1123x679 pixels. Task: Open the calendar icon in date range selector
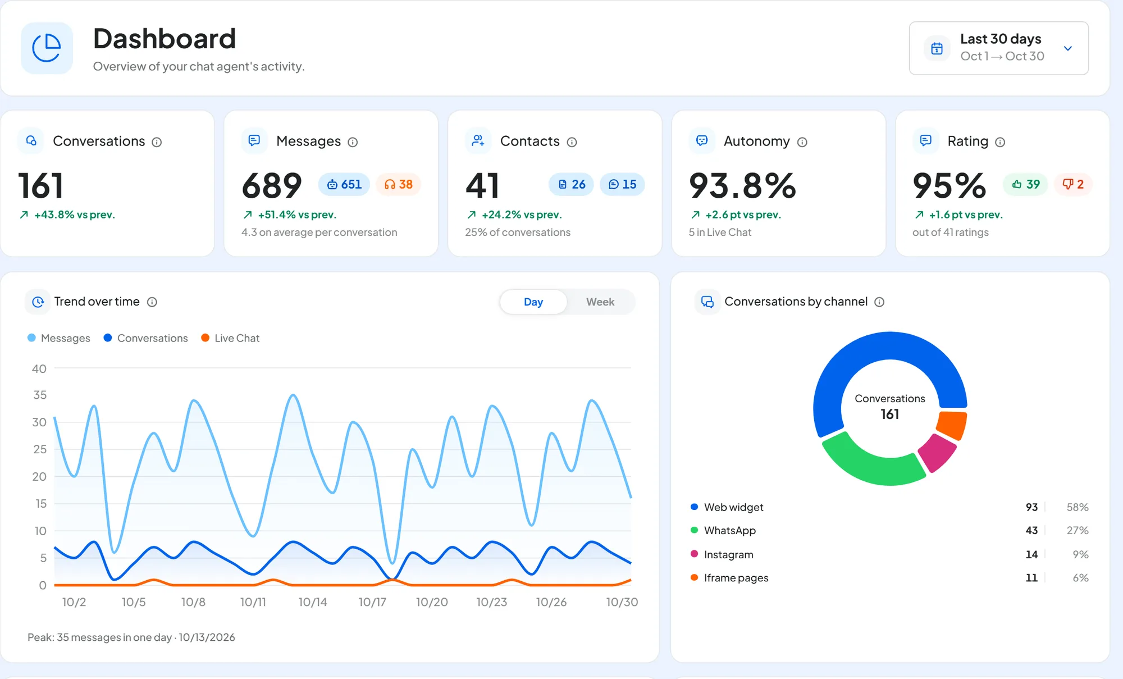click(x=937, y=48)
